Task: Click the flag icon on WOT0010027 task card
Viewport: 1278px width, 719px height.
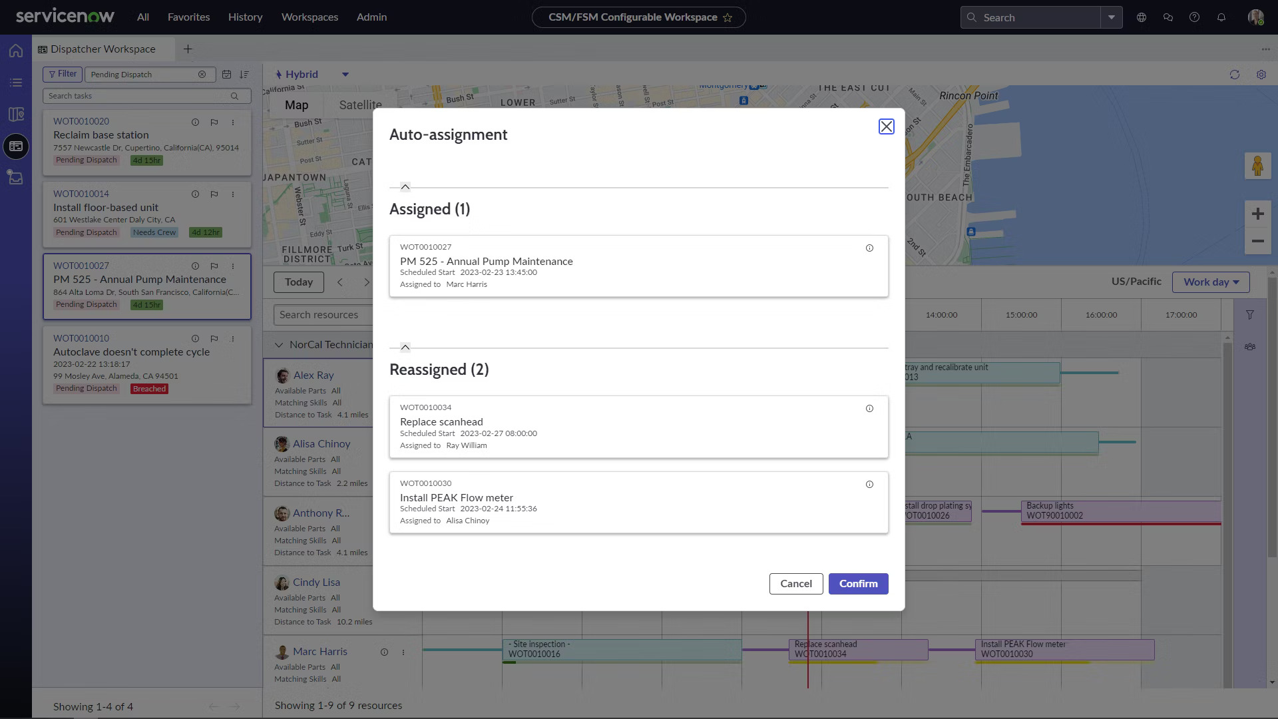Action: (x=214, y=266)
